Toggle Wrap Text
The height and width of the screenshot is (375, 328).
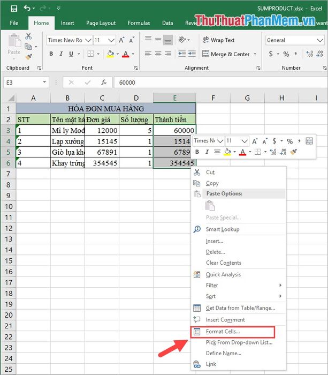click(219, 40)
